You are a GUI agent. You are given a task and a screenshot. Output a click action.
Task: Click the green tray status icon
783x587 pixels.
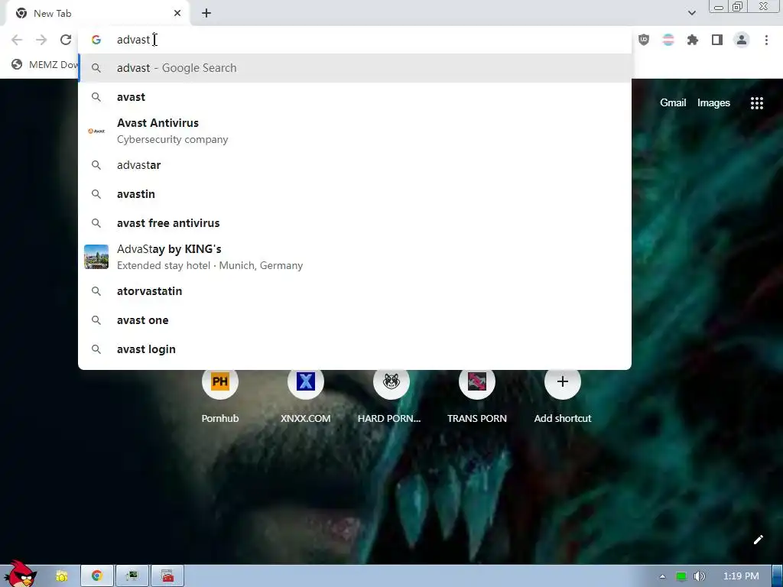681,576
